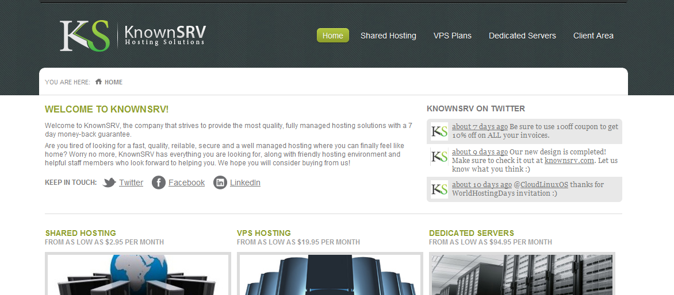Click the Facebook circle icon
The height and width of the screenshot is (295, 674).
pos(159,183)
